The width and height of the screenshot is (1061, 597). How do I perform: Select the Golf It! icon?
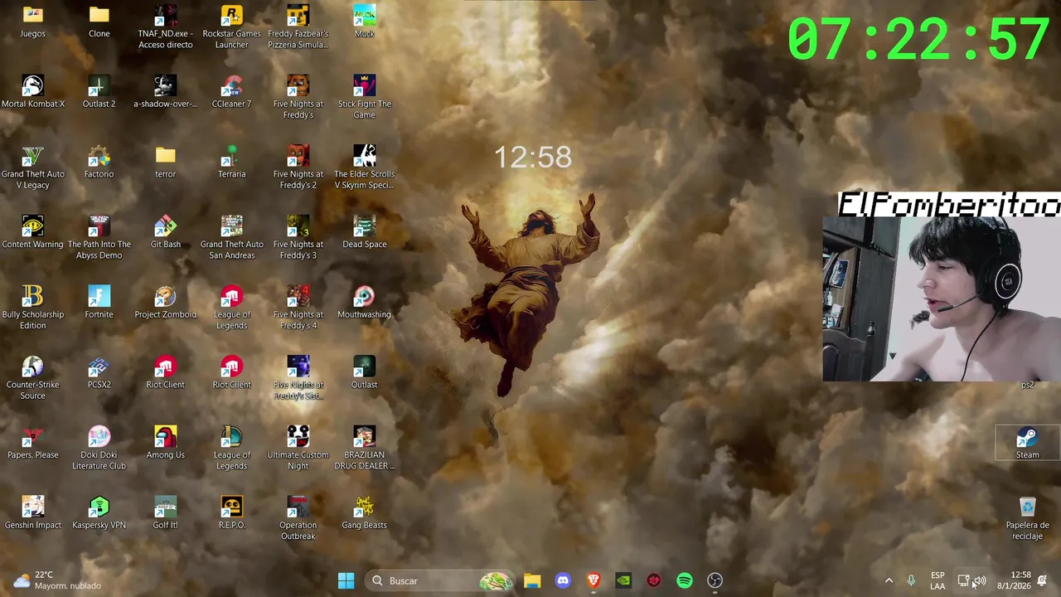click(165, 513)
